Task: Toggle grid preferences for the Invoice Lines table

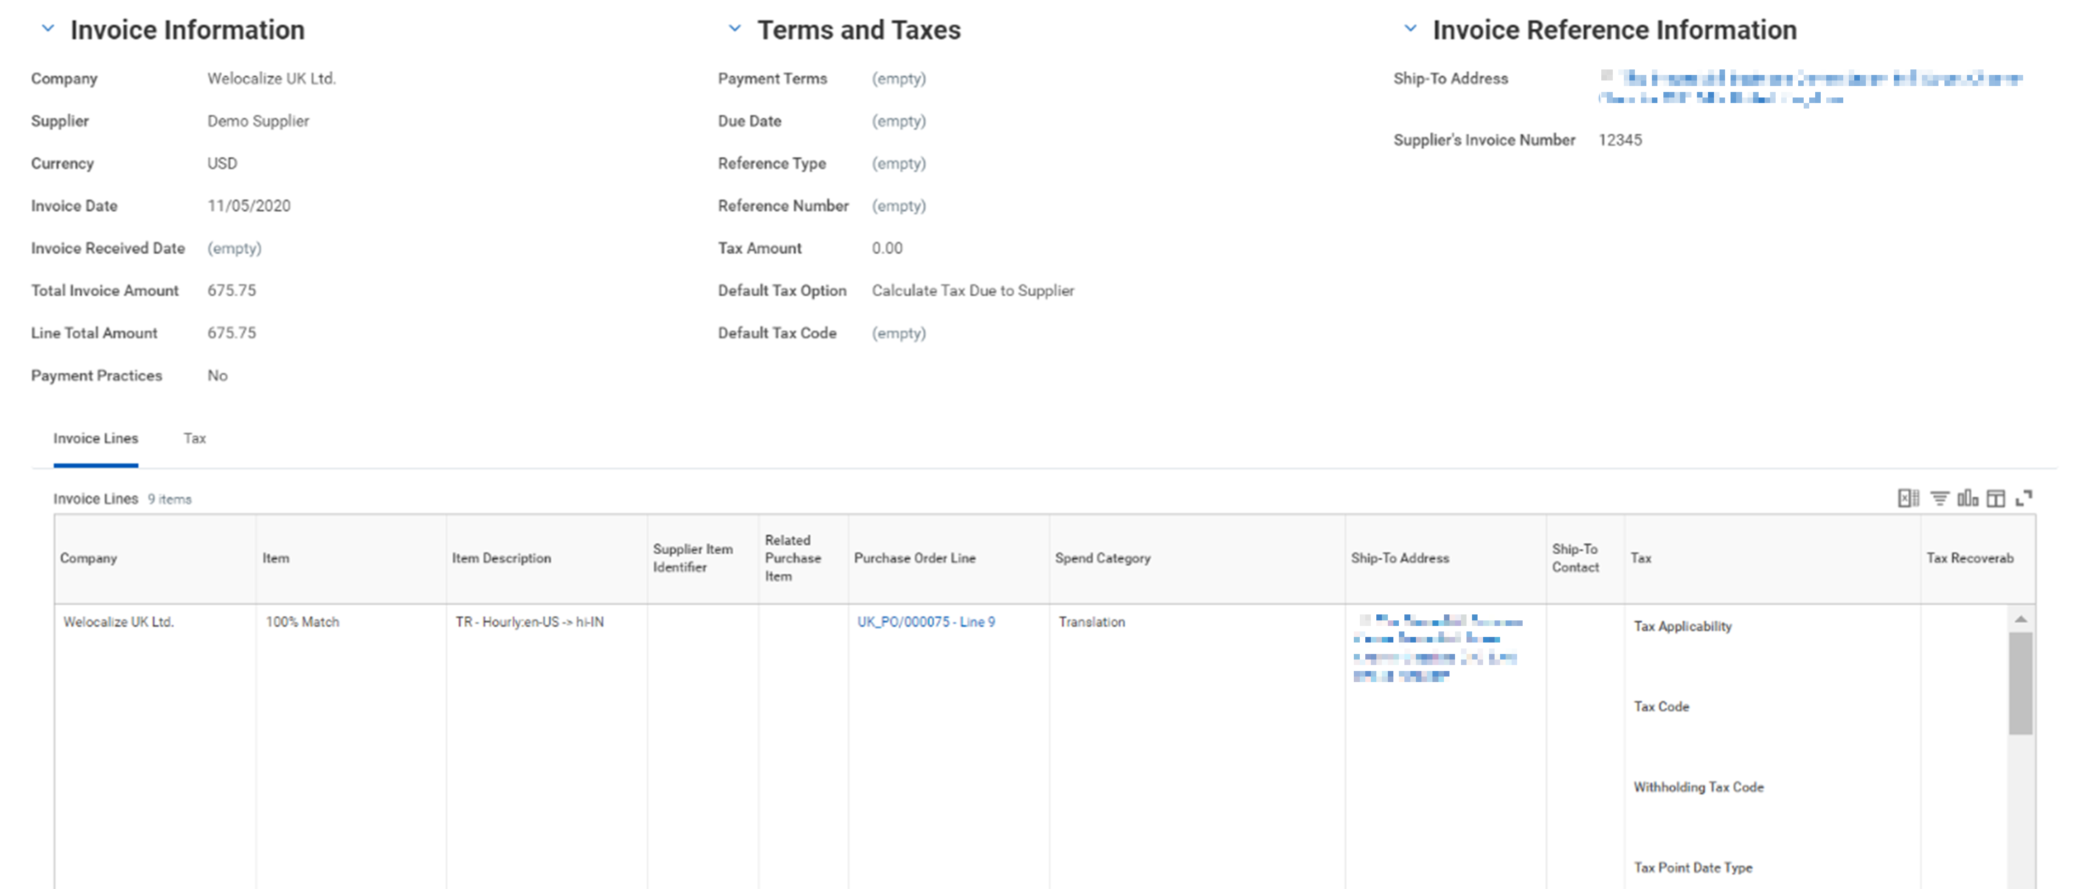Action: point(1996,498)
